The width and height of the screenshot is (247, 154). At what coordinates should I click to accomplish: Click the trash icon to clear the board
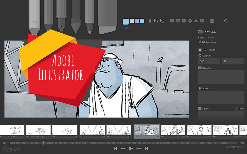coord(150,21)
